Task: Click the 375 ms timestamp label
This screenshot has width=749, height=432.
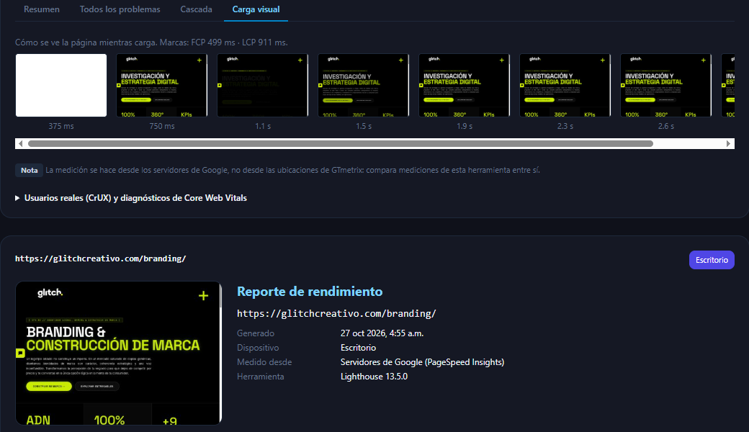Action: 61,126
